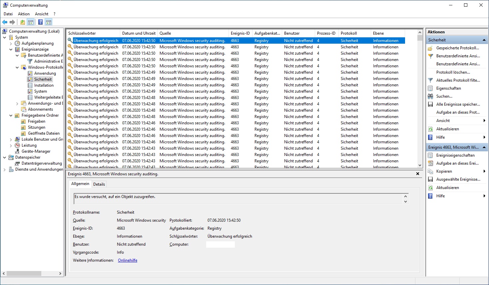Screen dimensions: 489x285
Task: Open the ? help menu
Action: pos(54,14)
